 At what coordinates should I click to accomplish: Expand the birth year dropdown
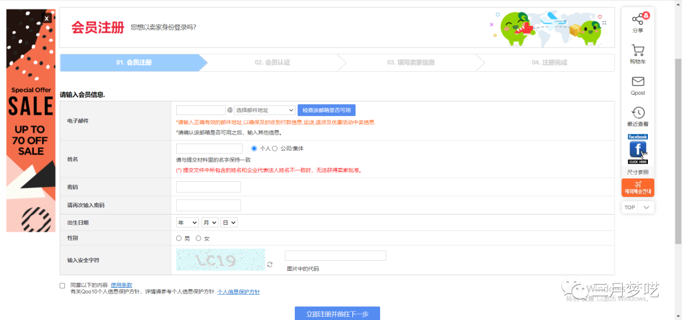pyautogui.click(x=188, y=223)
